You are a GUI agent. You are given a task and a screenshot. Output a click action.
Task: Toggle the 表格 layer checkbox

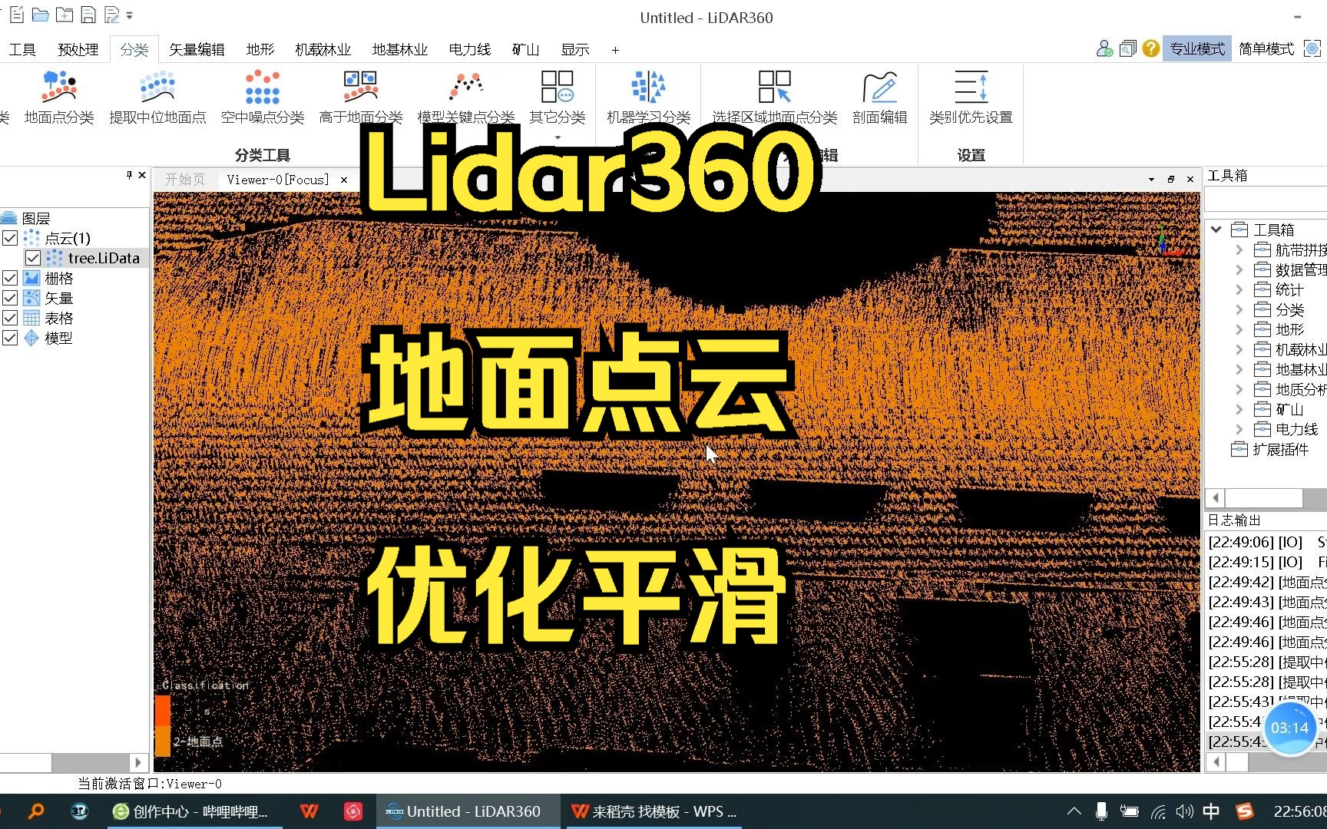10,318
